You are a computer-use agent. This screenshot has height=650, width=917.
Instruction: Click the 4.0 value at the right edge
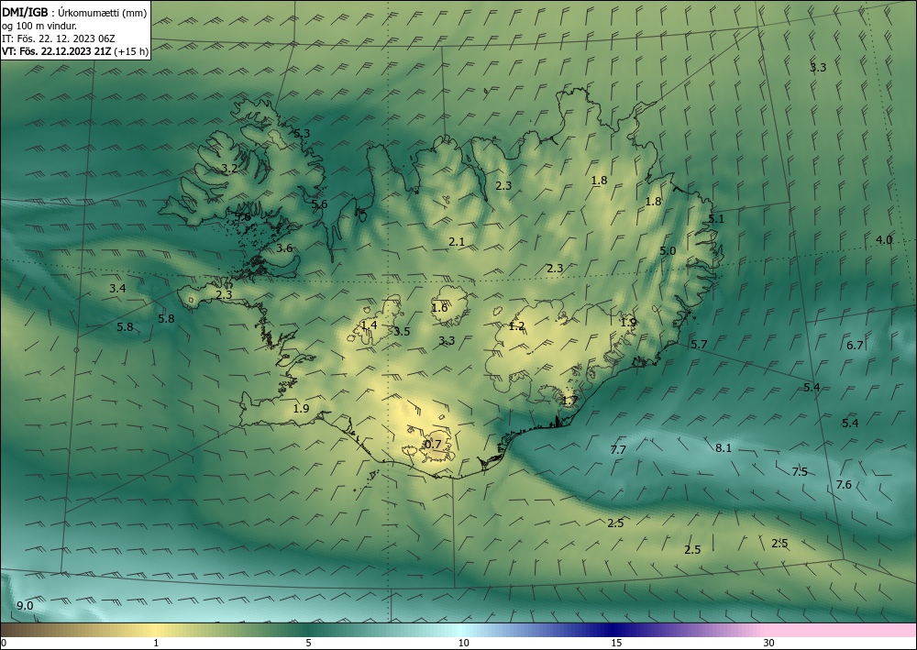(884, 239)
